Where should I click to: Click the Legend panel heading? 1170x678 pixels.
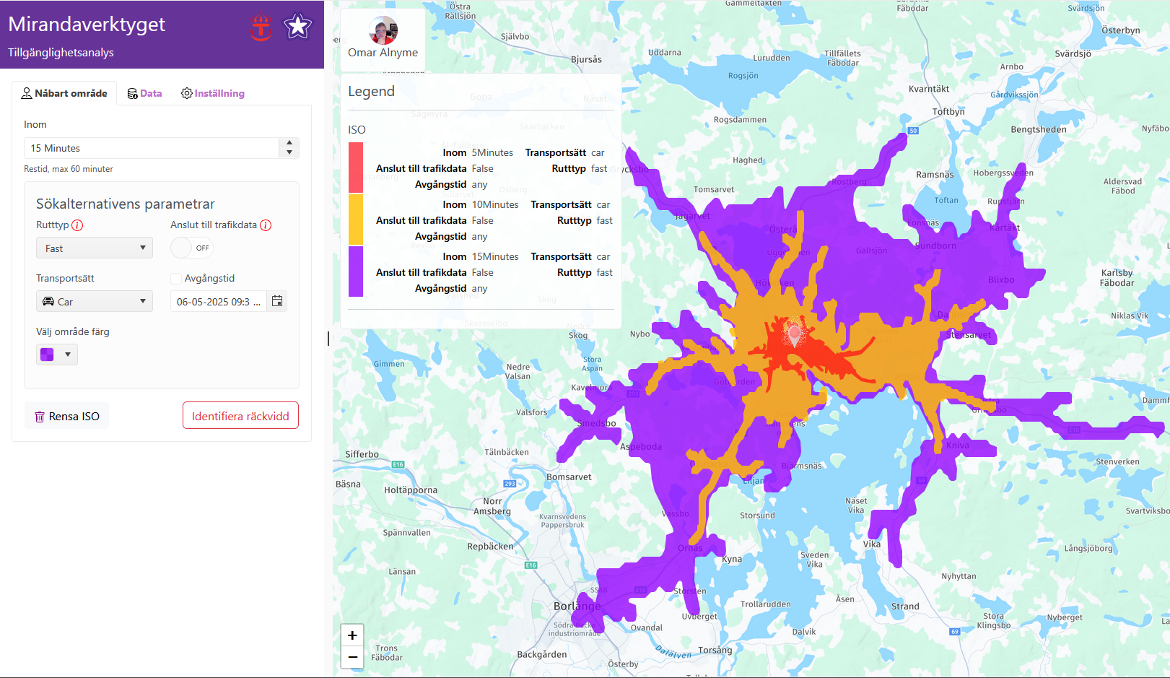371,92
